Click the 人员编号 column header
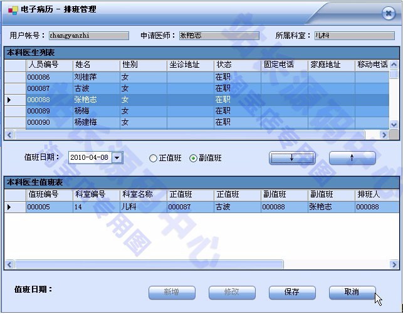Image resolution: width=403 pixels, height=314 pixels. (49, 65)
